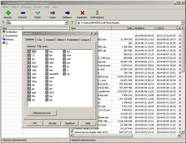Click the Copier arrow icon
Screen dimensions: 186x143
pyautogui.click(x=52, y=13)
